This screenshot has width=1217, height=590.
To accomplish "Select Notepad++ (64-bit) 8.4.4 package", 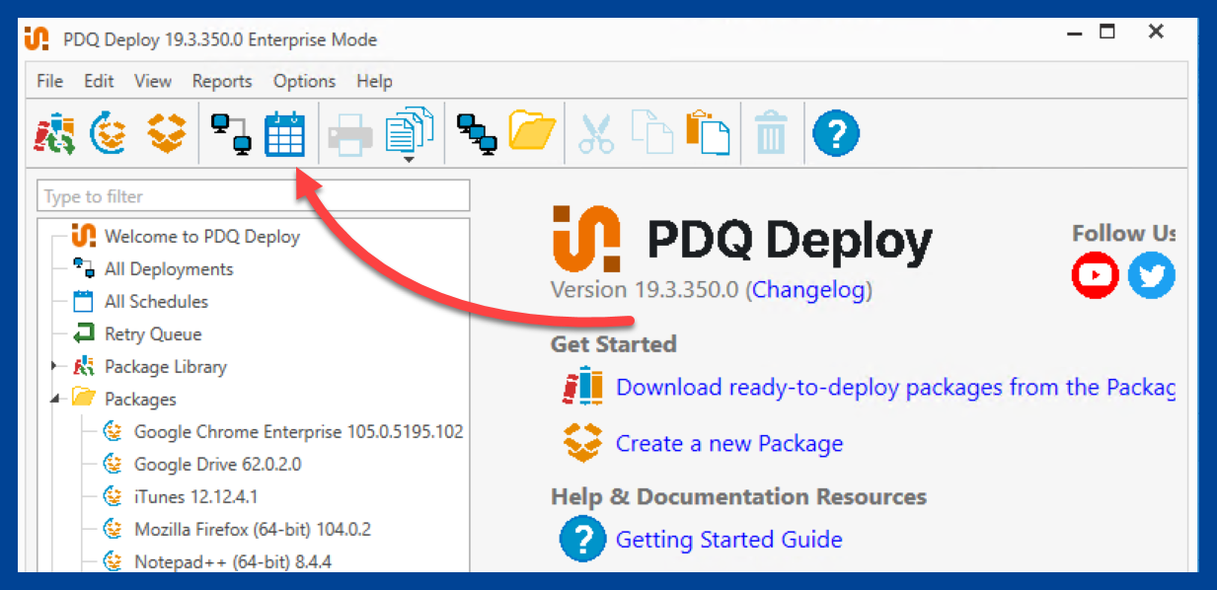I will click(x=233, y=561).
